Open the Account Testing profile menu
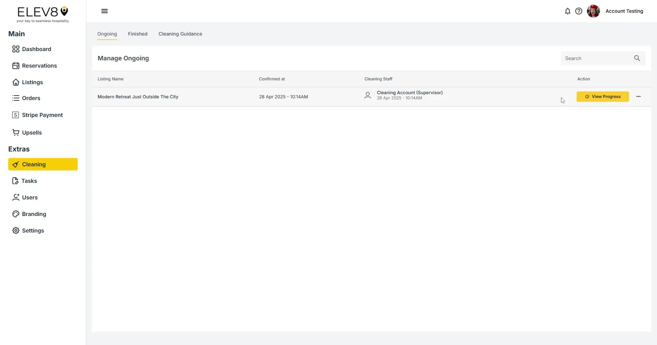 [625, 11]
